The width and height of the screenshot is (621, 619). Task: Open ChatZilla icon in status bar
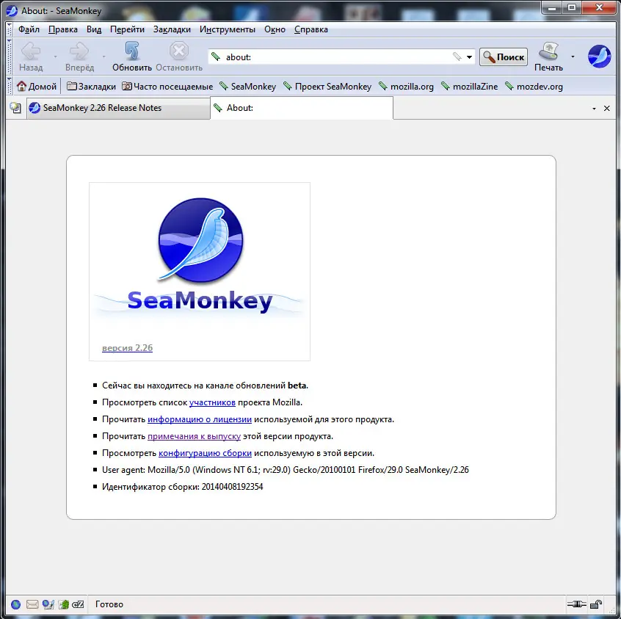(x=78, y=604)
